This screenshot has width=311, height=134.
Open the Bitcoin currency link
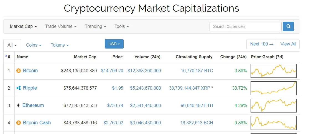tap(30, 71)
